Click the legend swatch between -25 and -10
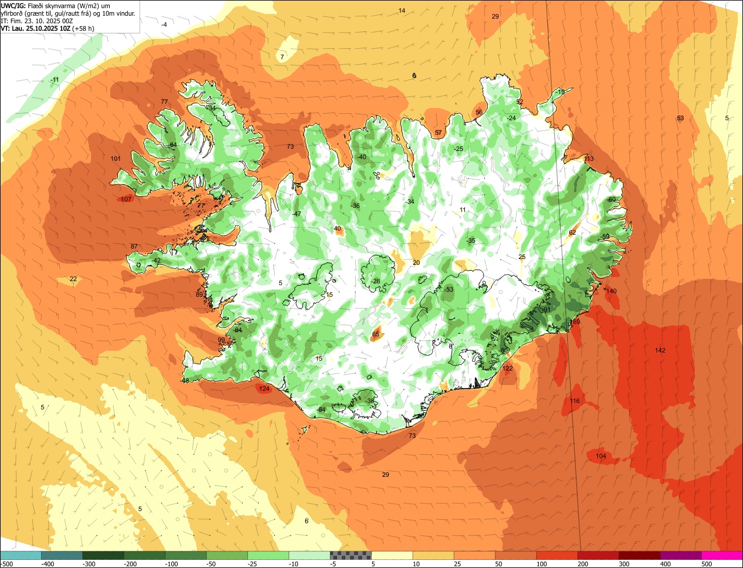Screen dimensions: 743x568 click(x=268, y=555)
